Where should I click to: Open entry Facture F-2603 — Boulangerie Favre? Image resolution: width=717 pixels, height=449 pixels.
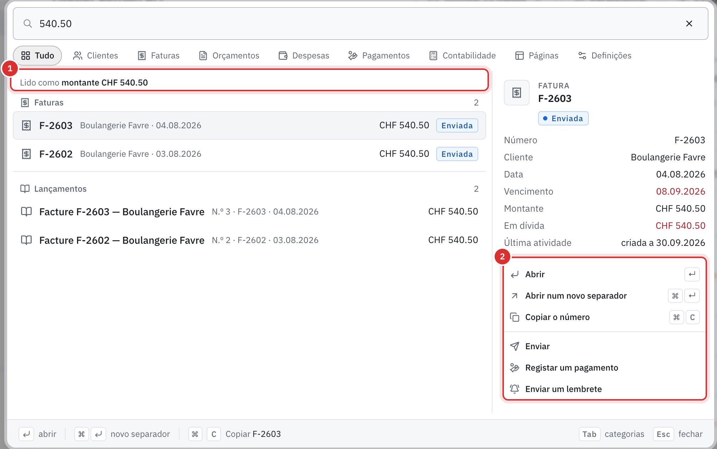pyautogui.click(x=249, y=212)
